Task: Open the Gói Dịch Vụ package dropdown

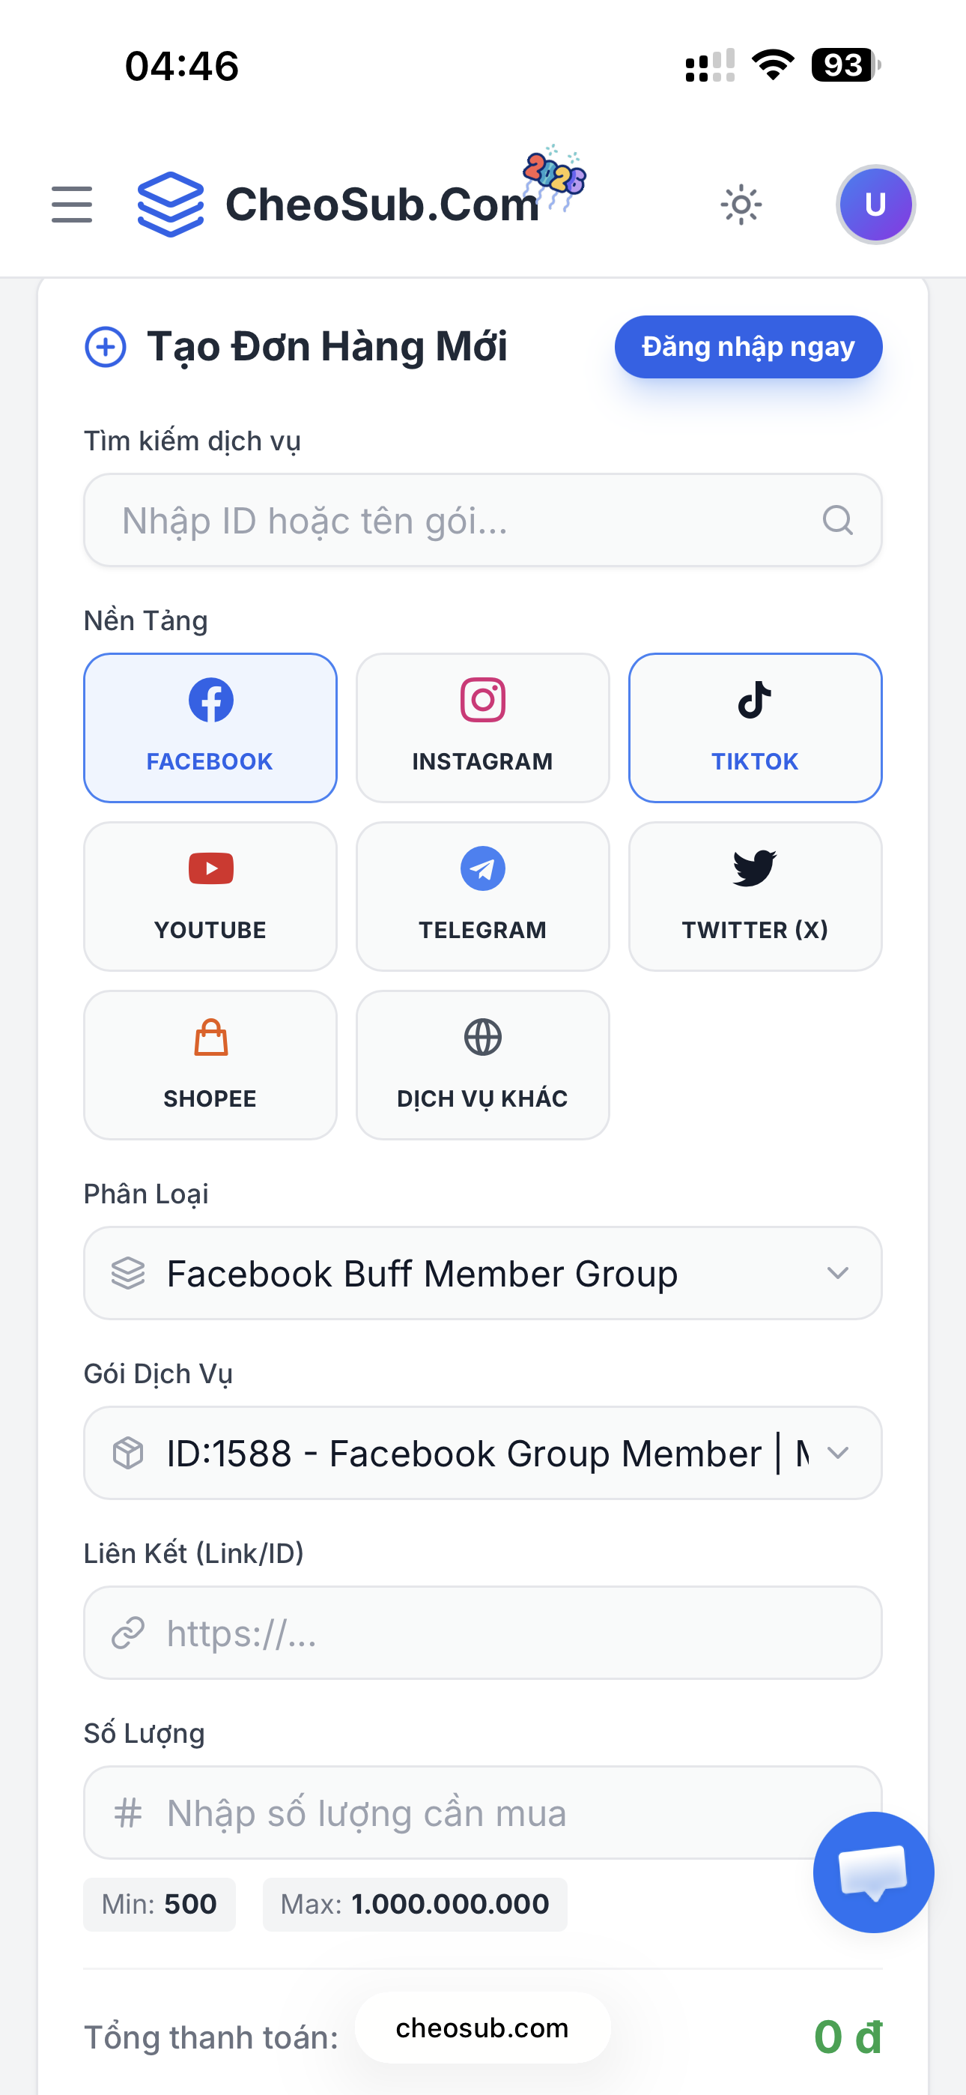Action: (x=483, y=1454)
